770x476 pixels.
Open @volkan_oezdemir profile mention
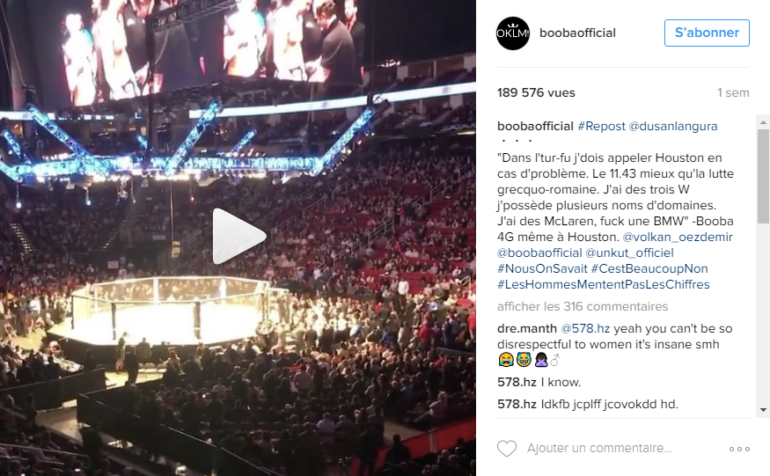pyautogui.click(x=678, y=237)
